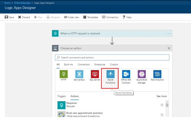Click the actions list scrollbar up arrow
The image size is (191, 122).
pos(167,102)
